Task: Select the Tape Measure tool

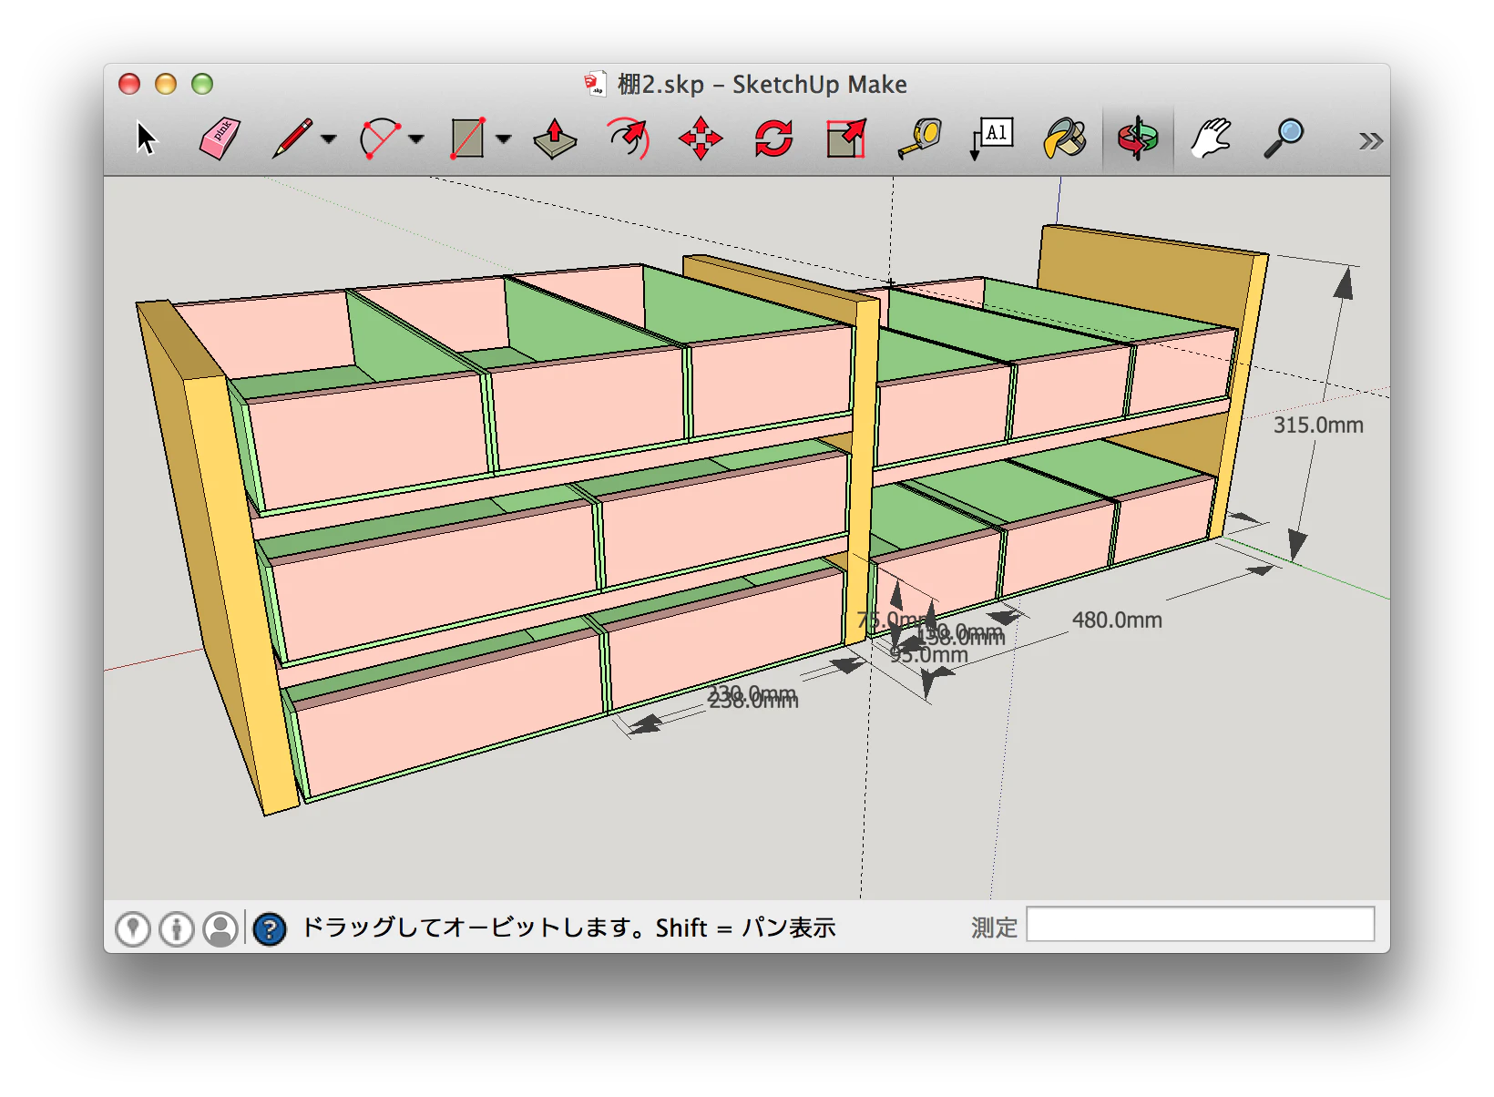Action: pos(919,138)
